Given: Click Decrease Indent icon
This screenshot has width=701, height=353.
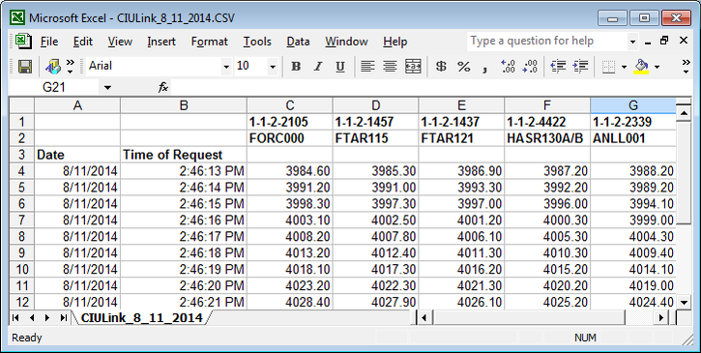Looking at the screenshot, I should point(558,67).
